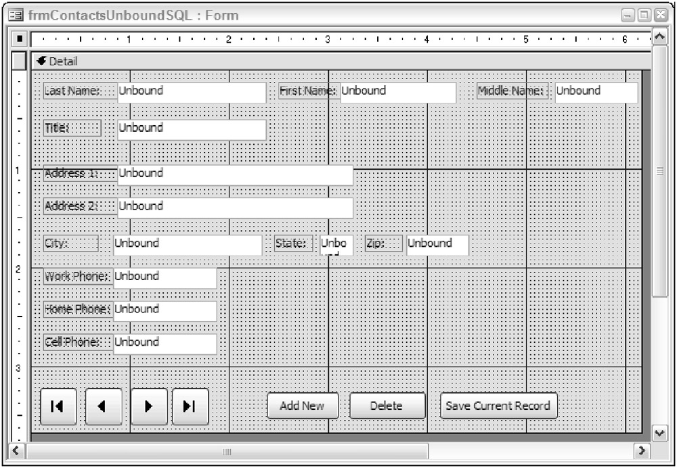Screen dimensions: 677x468
Task: Select the Address 1 text box
Action: click(235, 174)
